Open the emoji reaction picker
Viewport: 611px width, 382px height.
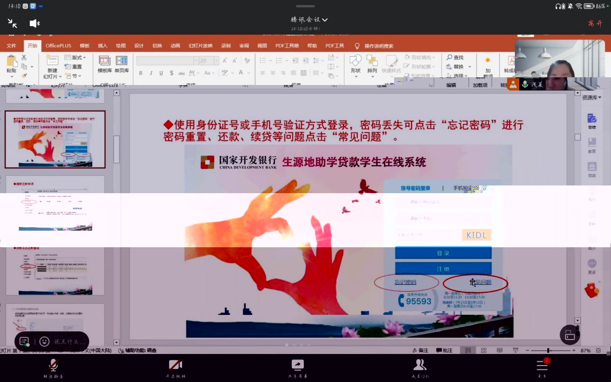pyautogui.click(x=44, y=341)
